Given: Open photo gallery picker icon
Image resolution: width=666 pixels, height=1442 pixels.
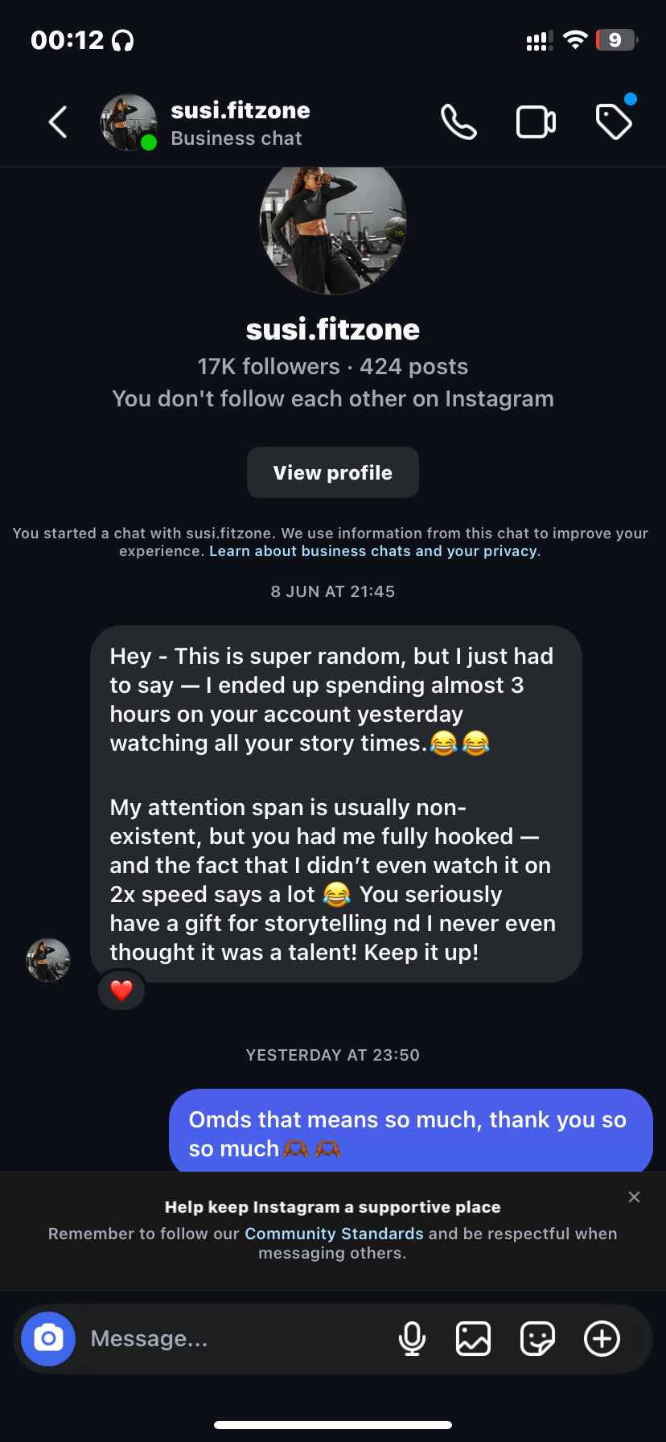Looking at the screenshot, I should point(473,1339).
